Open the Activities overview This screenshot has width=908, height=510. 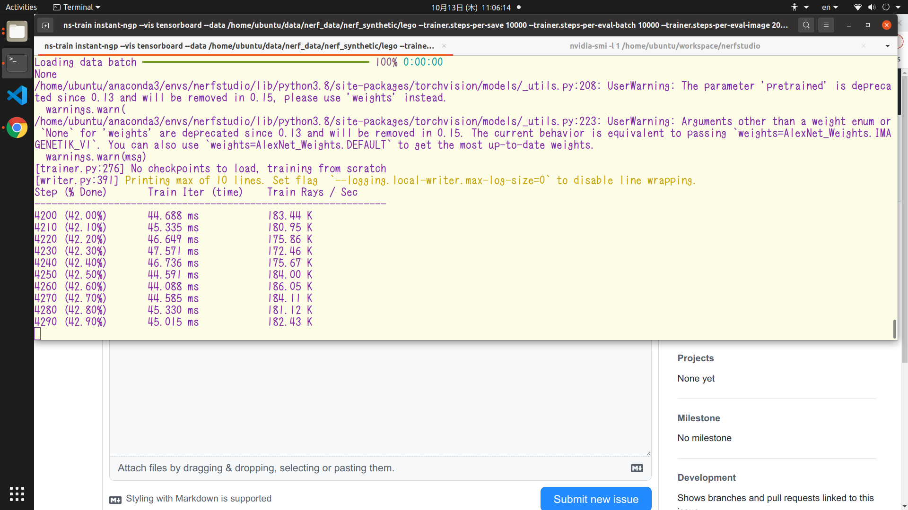21,7
